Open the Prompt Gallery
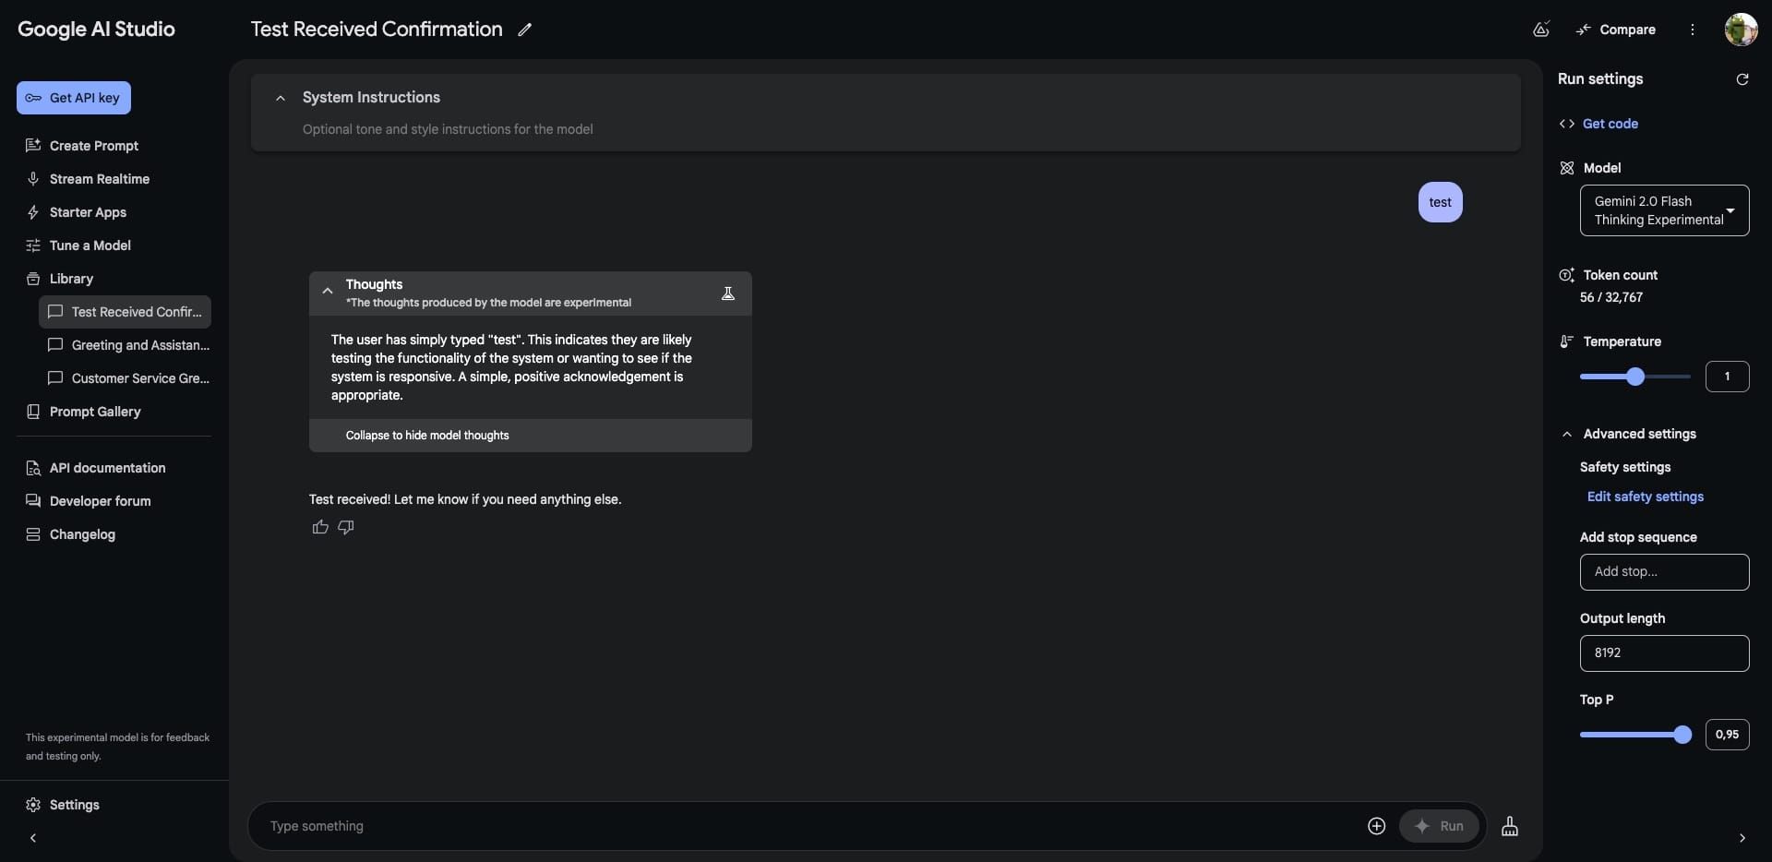The image size is (1772, 862). point(95,412)
